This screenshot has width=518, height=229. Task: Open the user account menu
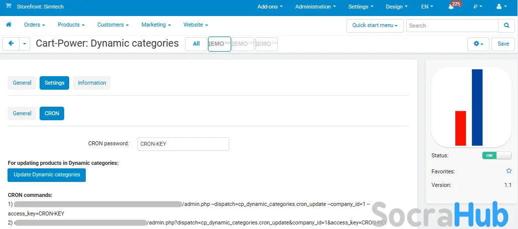501,7
